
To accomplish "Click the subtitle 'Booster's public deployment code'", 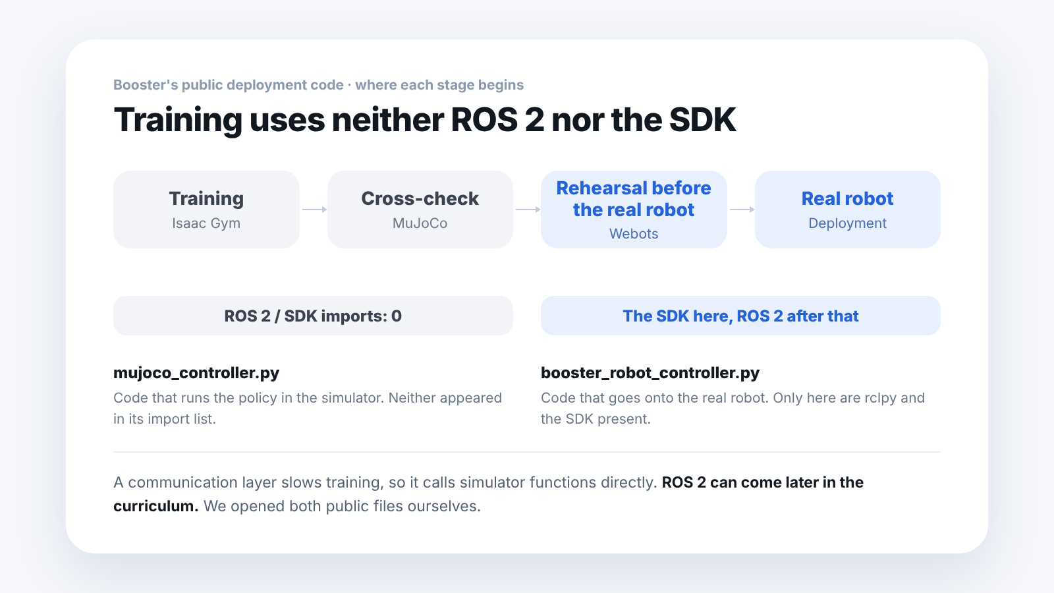I will [229, 85].
